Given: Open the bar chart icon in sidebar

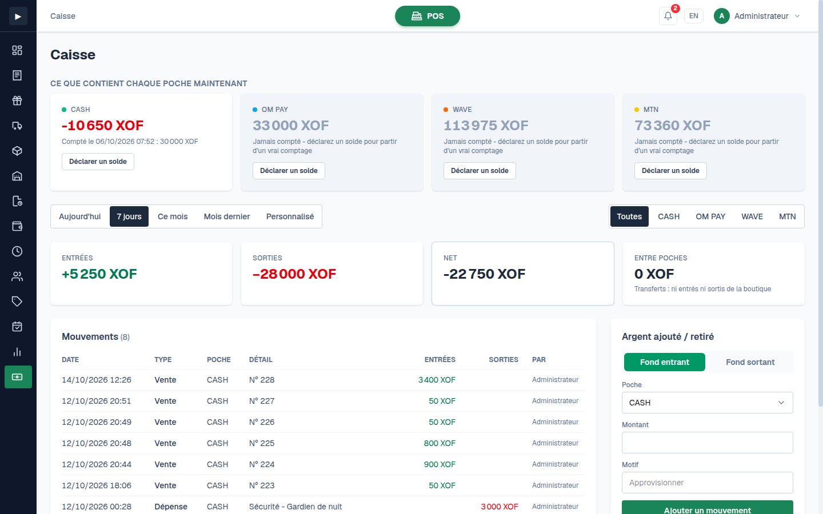Looking at the screenshot, I should pos(17,352).
